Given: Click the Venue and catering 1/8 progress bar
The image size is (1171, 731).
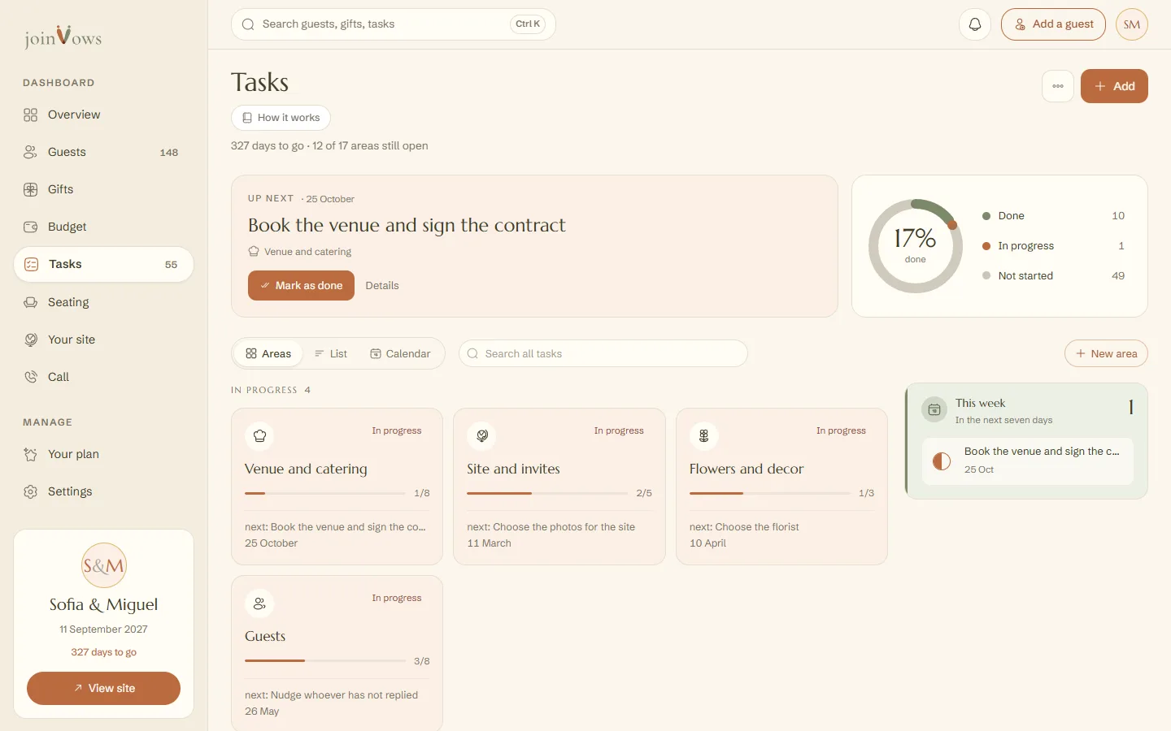Looking at the screenshot, I should click(325, 493).
